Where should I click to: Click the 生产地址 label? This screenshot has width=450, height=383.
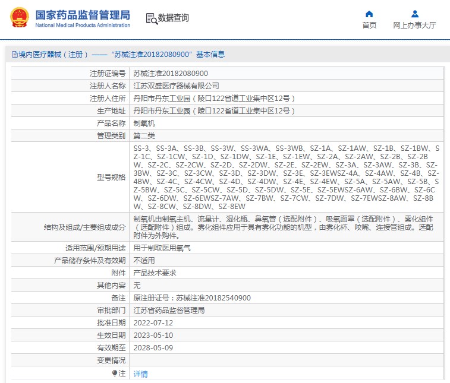click(x=111, y=110)
